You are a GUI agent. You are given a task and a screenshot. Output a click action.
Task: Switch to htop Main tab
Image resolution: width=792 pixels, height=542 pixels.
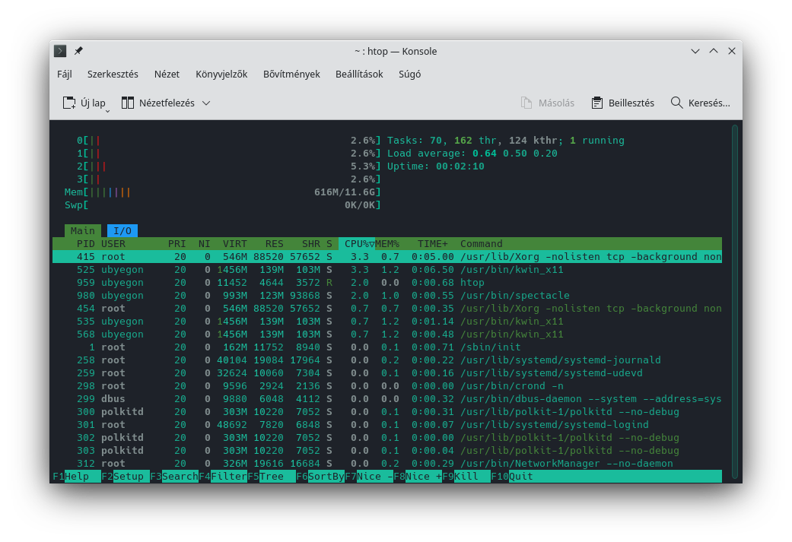pyautogui.click(x=83, y=230)
